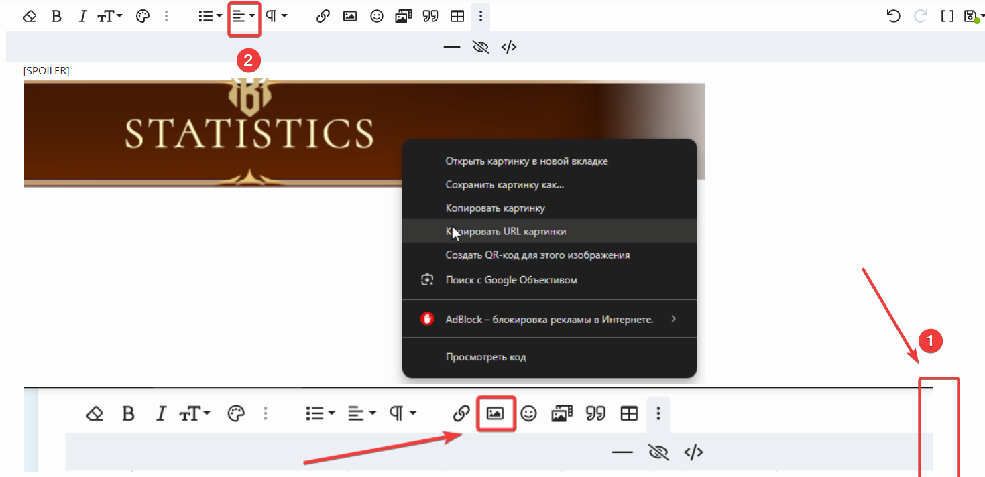Click "Просмотреть код" in the context menu
Screen dimensions: 985x477
point(485,357)
